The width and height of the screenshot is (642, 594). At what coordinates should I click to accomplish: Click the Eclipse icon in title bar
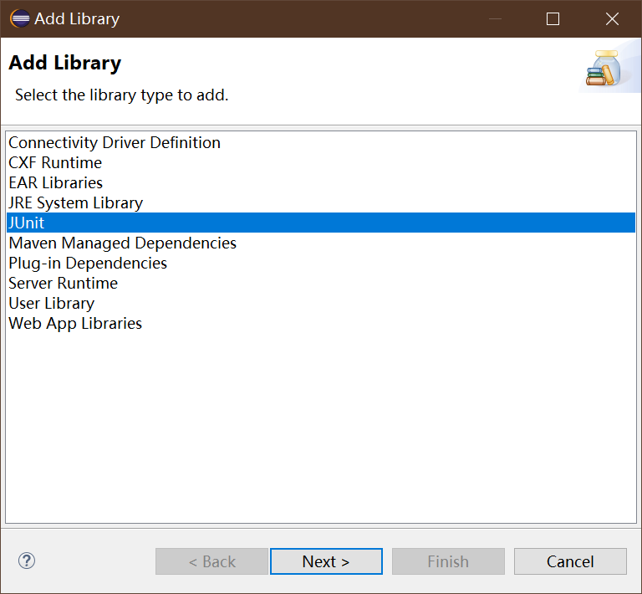tap(20, 18)
